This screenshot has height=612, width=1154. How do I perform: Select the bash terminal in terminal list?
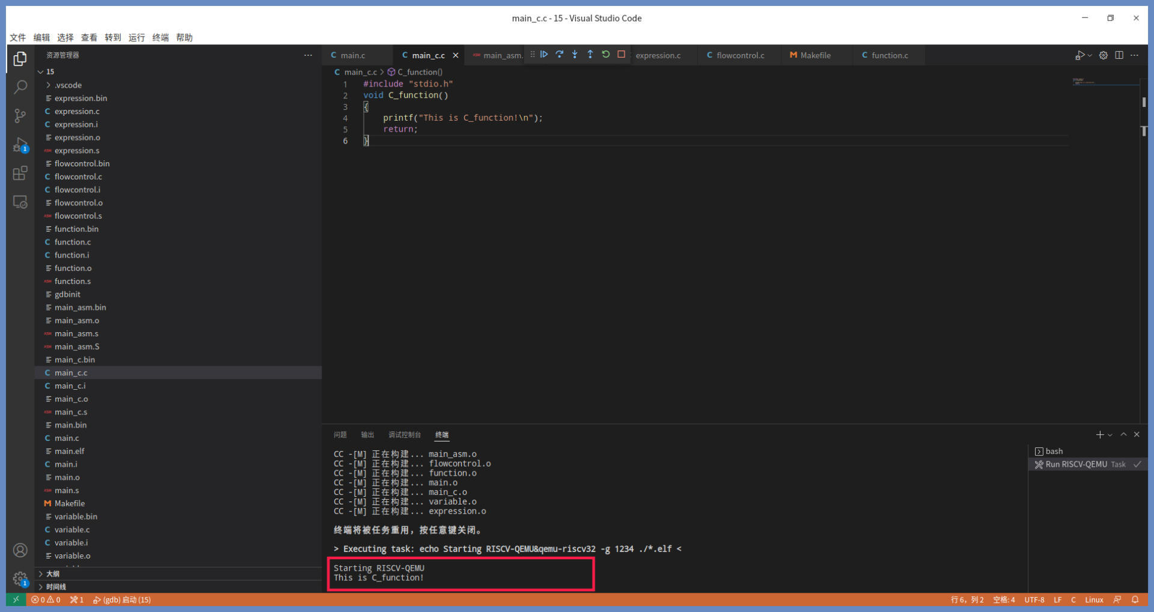(1054, 451)
